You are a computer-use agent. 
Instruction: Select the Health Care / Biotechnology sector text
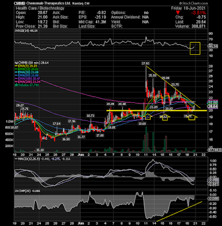[x=40, y=8]
